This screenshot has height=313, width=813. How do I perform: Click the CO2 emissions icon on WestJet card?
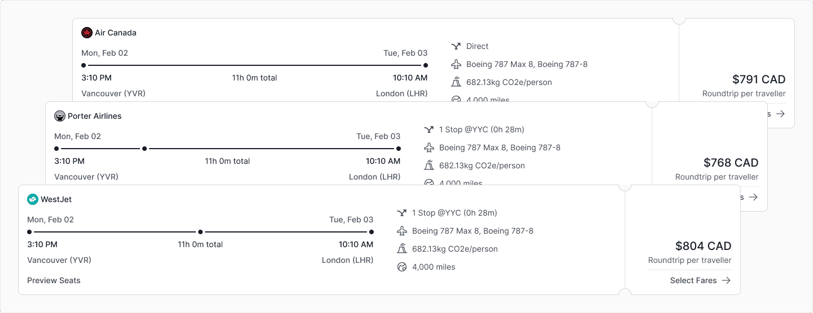pyautogui.click(x=402, y=249)
